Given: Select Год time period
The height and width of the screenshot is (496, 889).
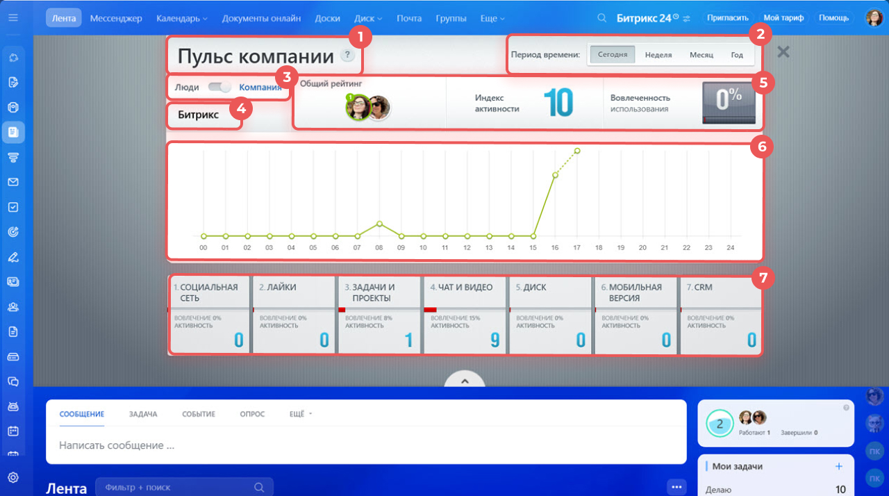Looking at the screenshot, I should tap(737, 55).
